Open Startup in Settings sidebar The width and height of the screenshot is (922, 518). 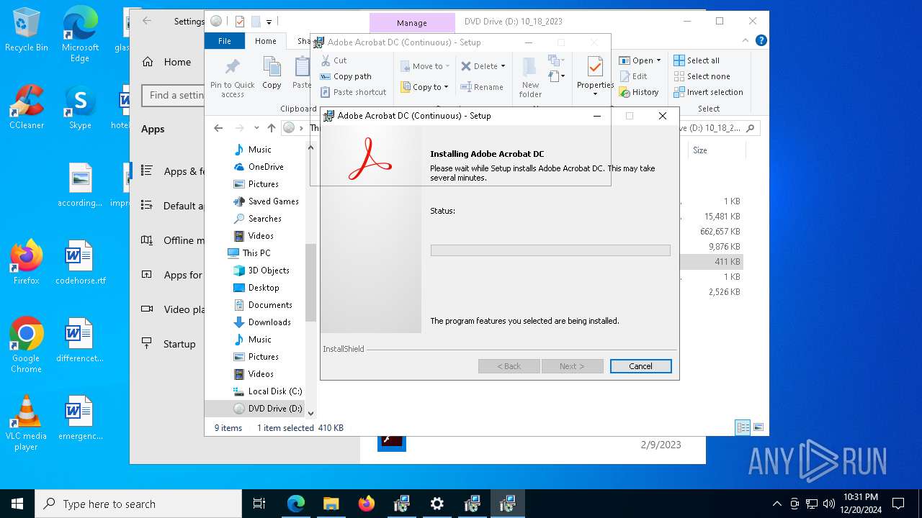pyautogui.click(x=169, y=344)
